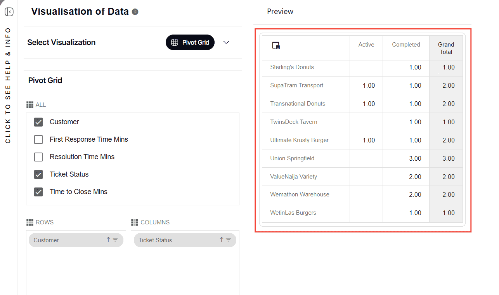
Task: Click the info icon beside Visualisation of Data
Action: pyautogui.click(x=135, y=12)
